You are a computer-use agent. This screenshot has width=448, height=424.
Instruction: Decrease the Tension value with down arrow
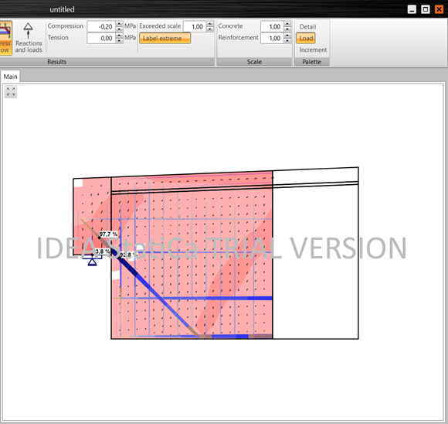coord(120,41)
